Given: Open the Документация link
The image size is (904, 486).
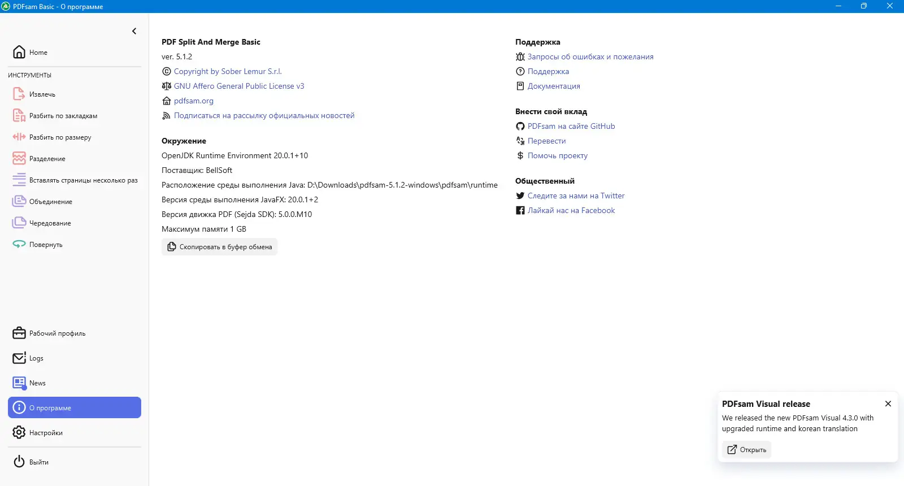Looking at the screenshot, I should pyautogui.click(x=554, y=86).
